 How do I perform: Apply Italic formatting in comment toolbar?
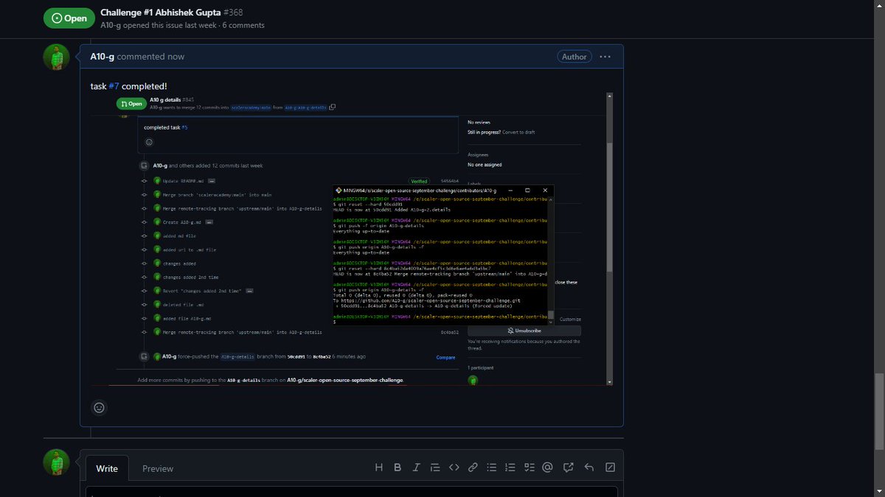tap(416, 468)
